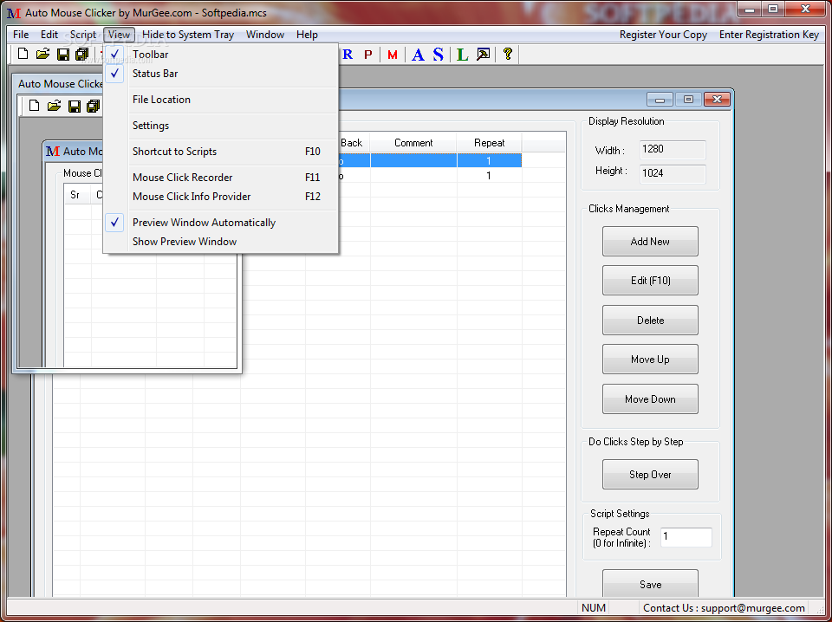The image size is (832, 622).
Task: Click the Save button under Script Settings
Action: [650, 585]
